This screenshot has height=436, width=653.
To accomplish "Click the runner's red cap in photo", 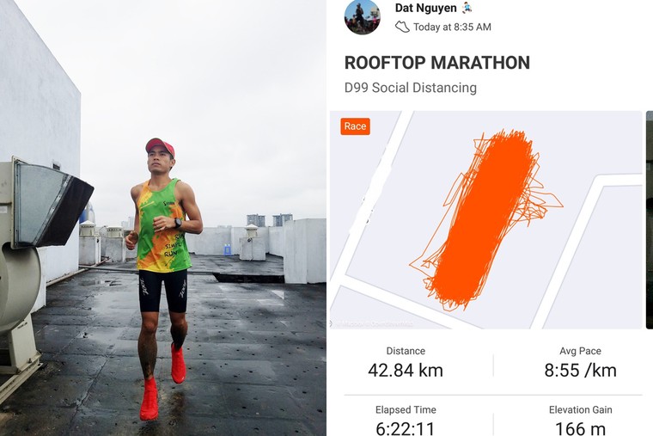I will coord(160,146).
